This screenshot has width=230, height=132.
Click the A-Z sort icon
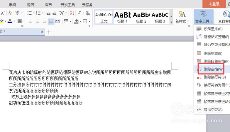coord(72,13)
